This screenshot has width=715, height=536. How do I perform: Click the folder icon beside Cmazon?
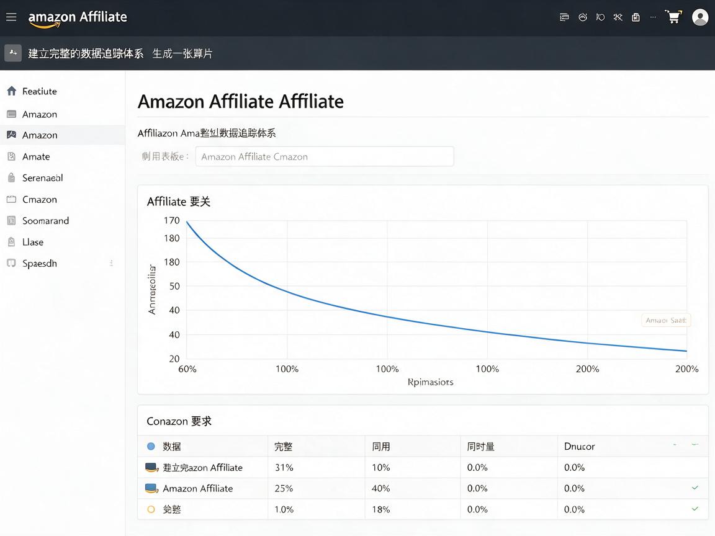12,199
